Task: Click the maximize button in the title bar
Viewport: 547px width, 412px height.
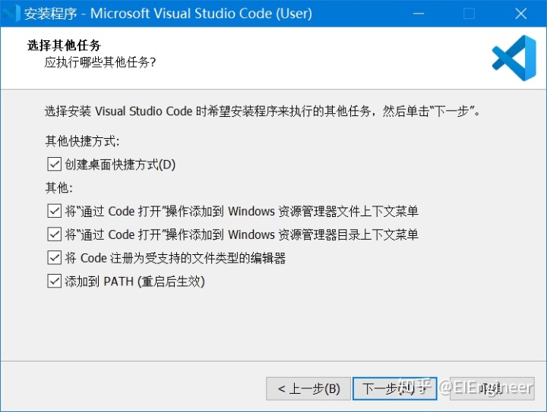Action: pyautogui.click(x=470, y=14)
